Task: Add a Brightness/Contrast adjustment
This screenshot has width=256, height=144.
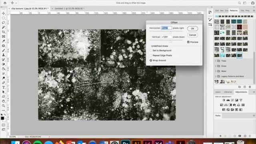Action: 224,100
